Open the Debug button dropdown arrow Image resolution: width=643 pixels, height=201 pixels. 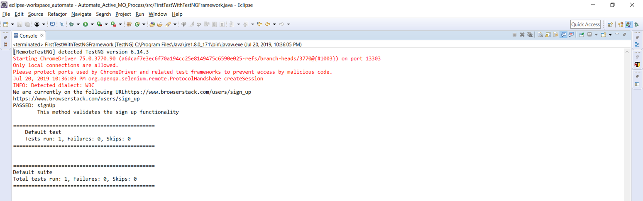pos(78,24)
